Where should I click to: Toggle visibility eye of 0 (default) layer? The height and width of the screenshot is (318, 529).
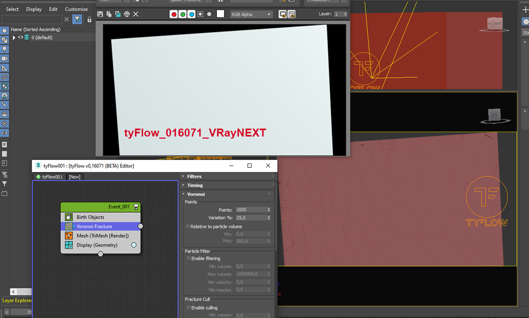(x=21, y=38)
